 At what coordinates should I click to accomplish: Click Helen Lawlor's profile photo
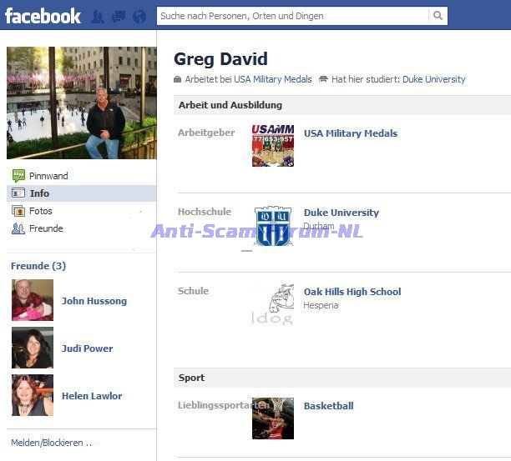click(33, 395)
